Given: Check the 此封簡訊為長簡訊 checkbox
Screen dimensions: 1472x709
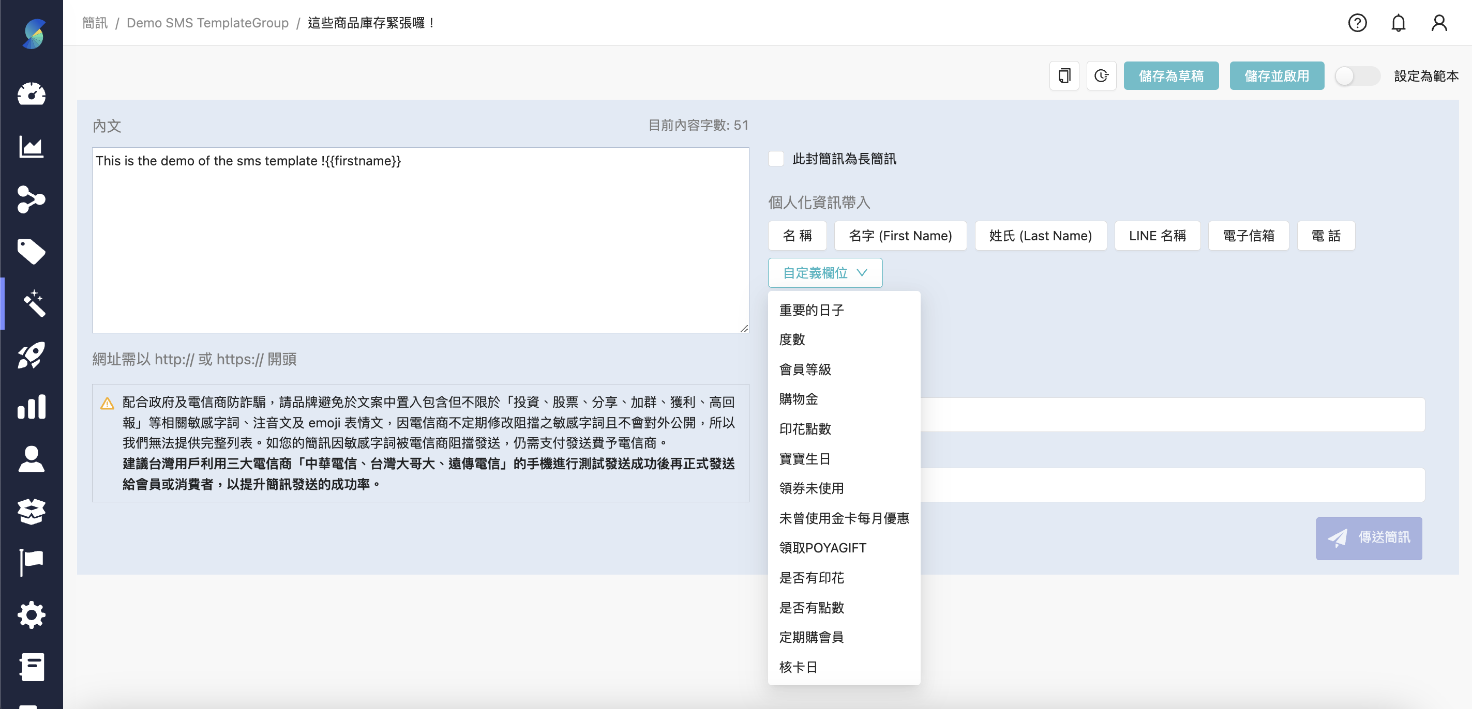Looking at the screenshot, I should [776, 159].
